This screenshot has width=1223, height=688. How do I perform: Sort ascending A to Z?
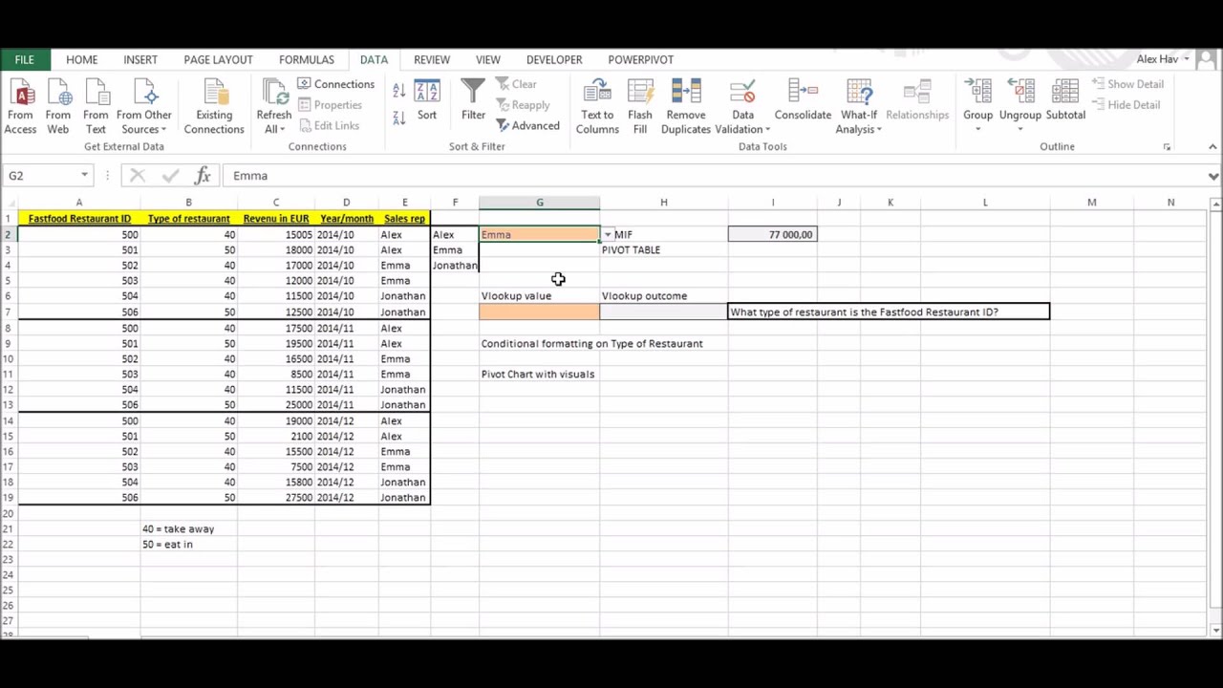(x=398, y=90)
